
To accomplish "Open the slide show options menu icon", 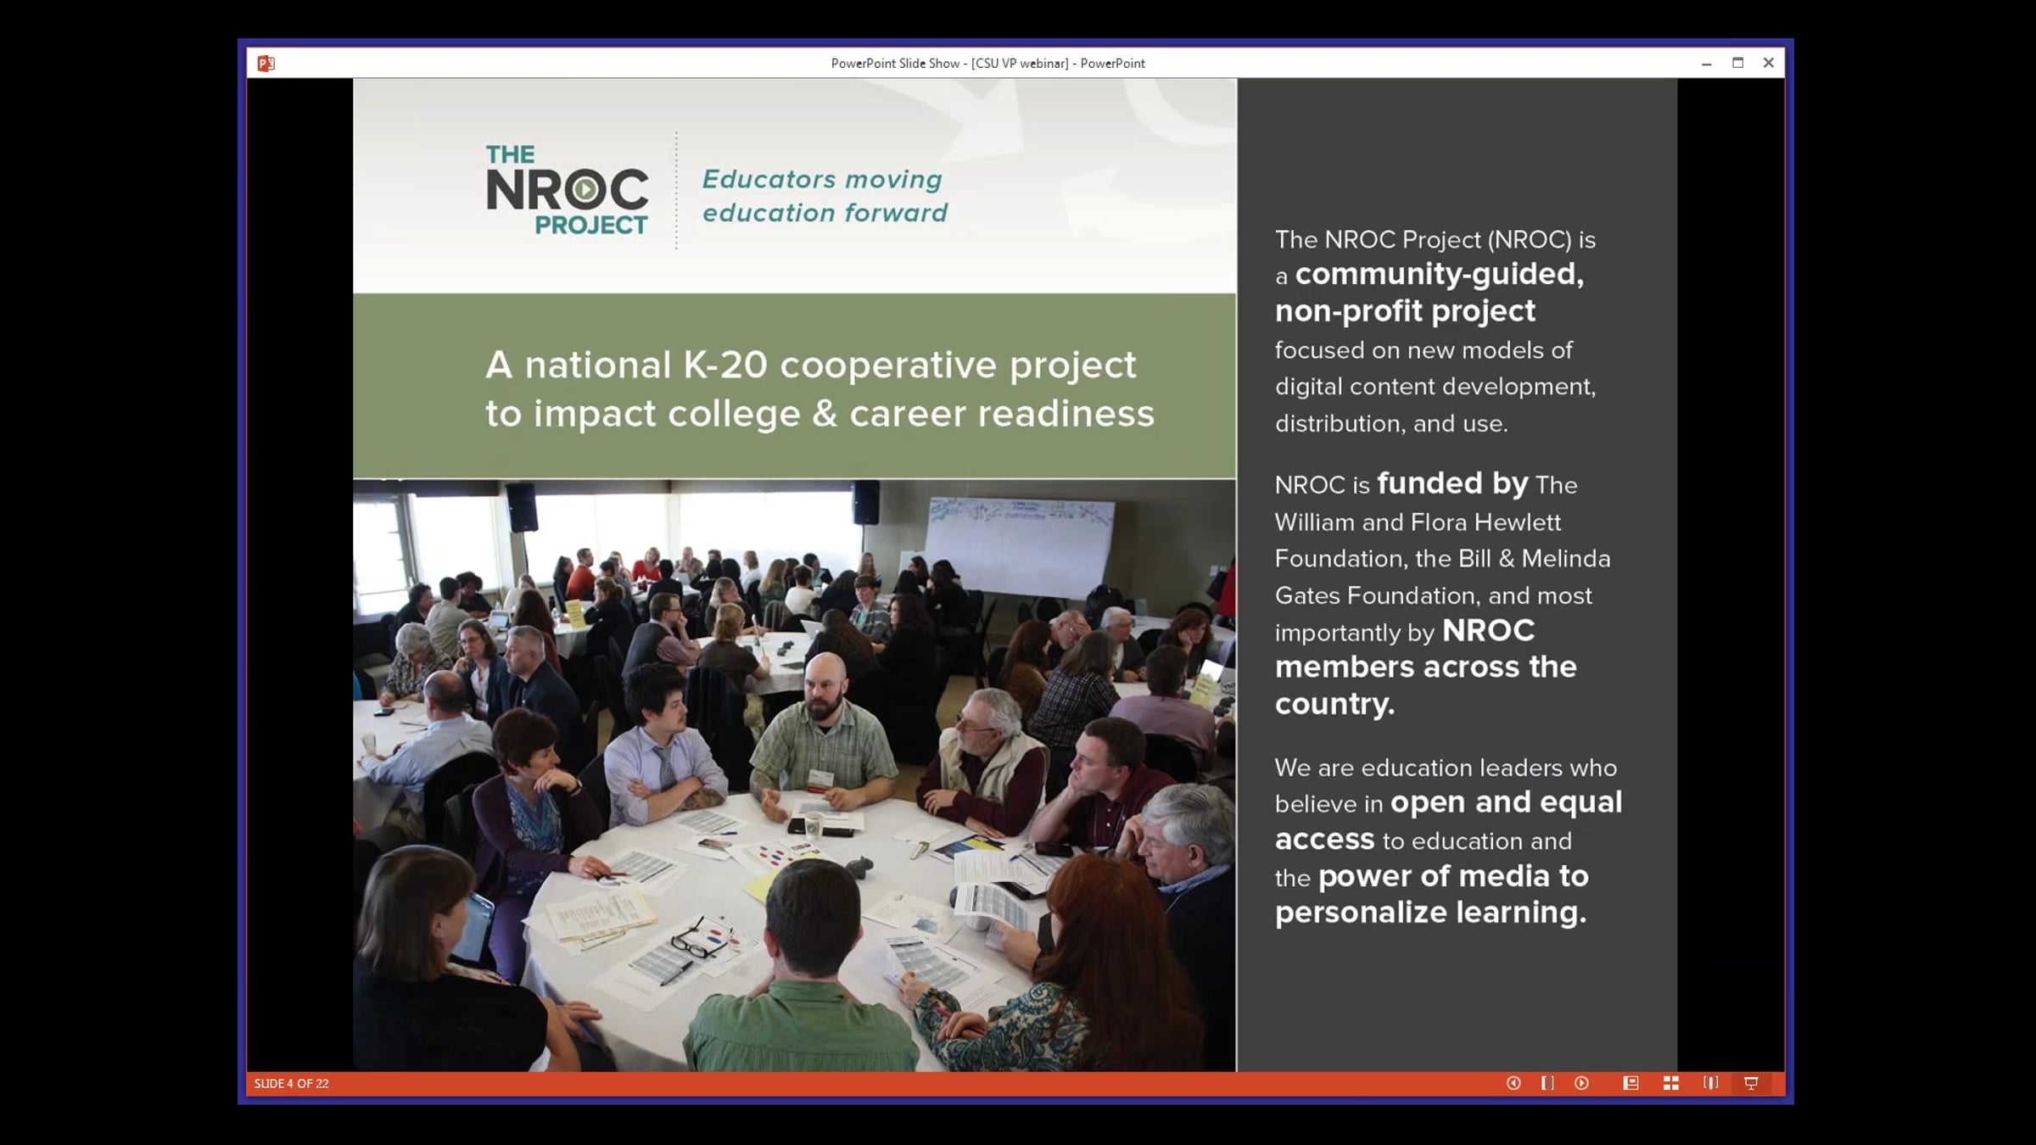I will click(x=1547, y=1083).
